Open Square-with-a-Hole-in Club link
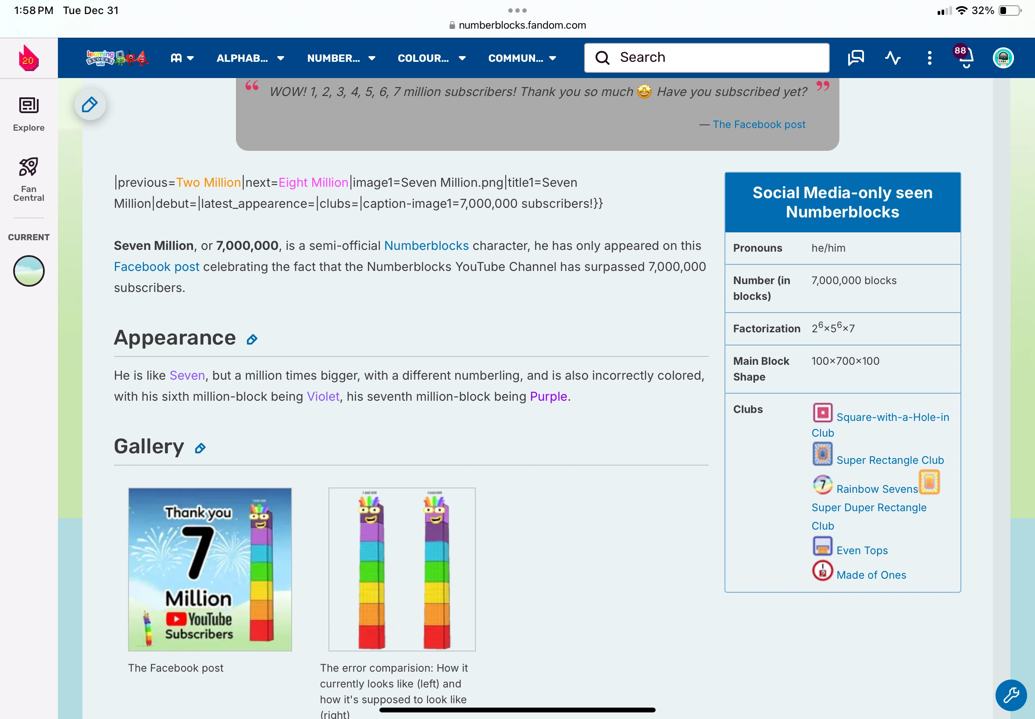 pyautogui.click(x=881, y=425)
